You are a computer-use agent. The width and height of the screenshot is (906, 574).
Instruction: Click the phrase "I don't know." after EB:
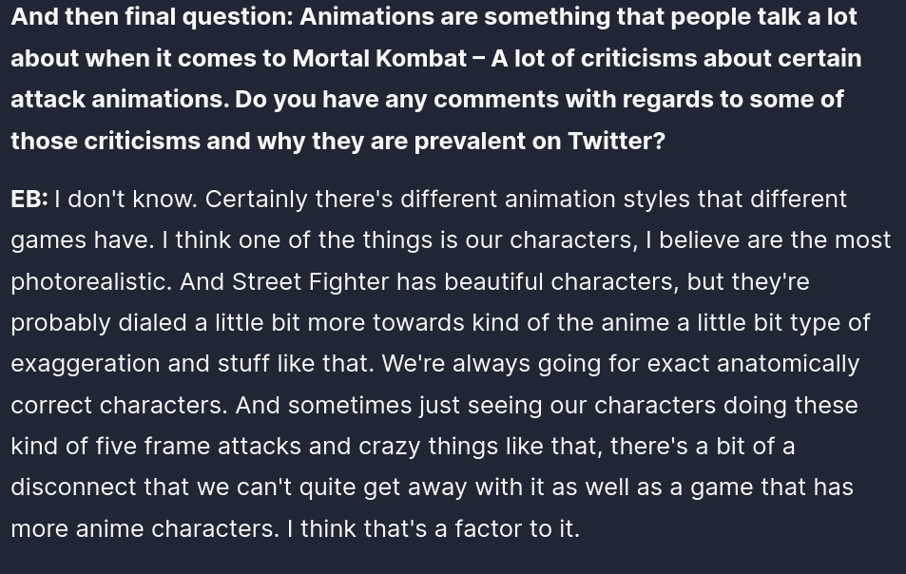(125, 200)
